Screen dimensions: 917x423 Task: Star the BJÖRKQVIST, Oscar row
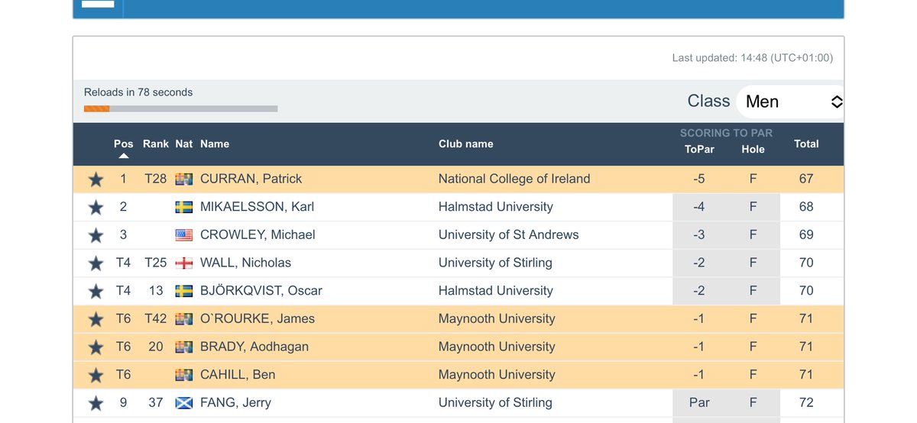(x=96, y=291)
